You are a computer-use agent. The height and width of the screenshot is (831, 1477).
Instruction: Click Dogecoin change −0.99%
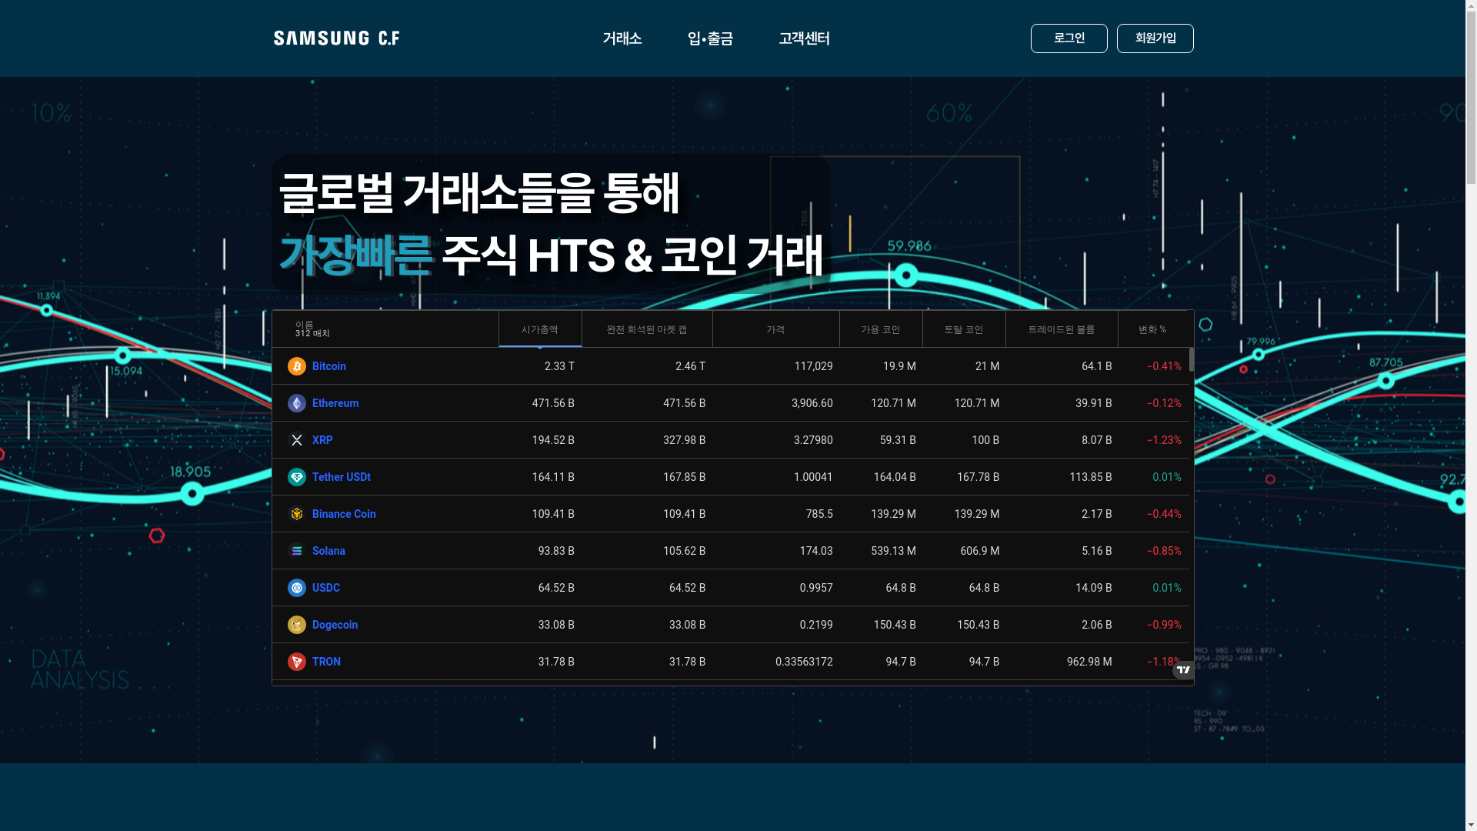1164,625
